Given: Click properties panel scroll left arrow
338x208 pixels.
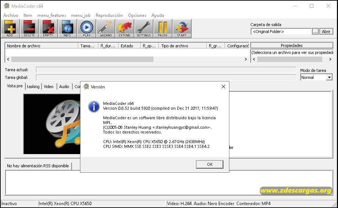Looking at the screenshot, I should click(254, 59).
